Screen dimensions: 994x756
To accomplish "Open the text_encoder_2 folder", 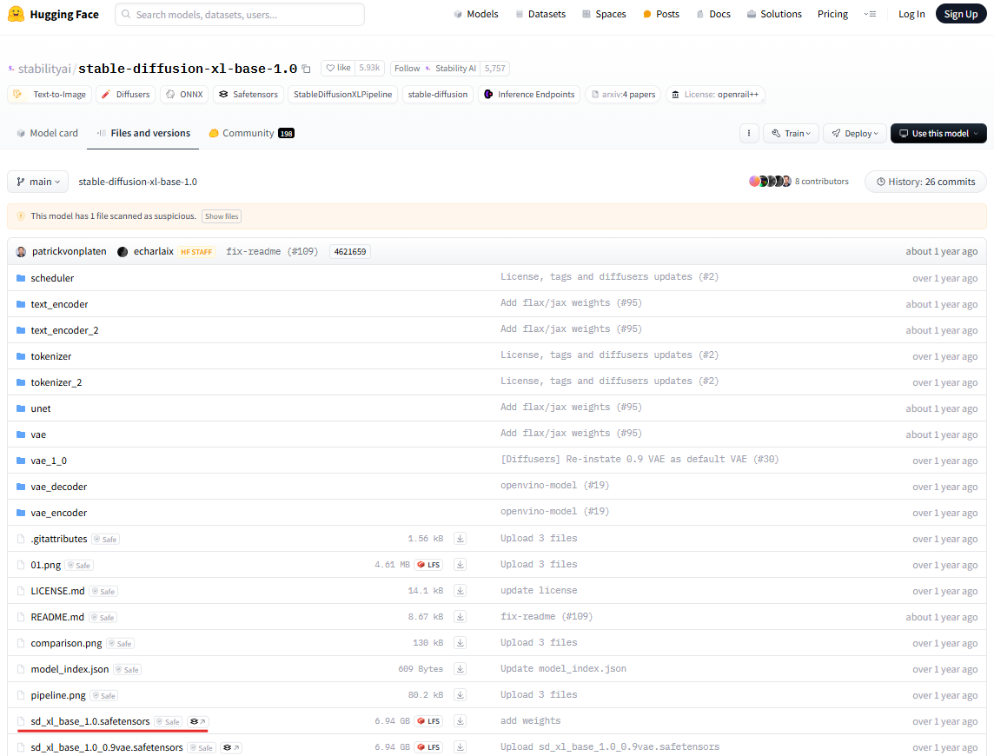I will 64,330.
